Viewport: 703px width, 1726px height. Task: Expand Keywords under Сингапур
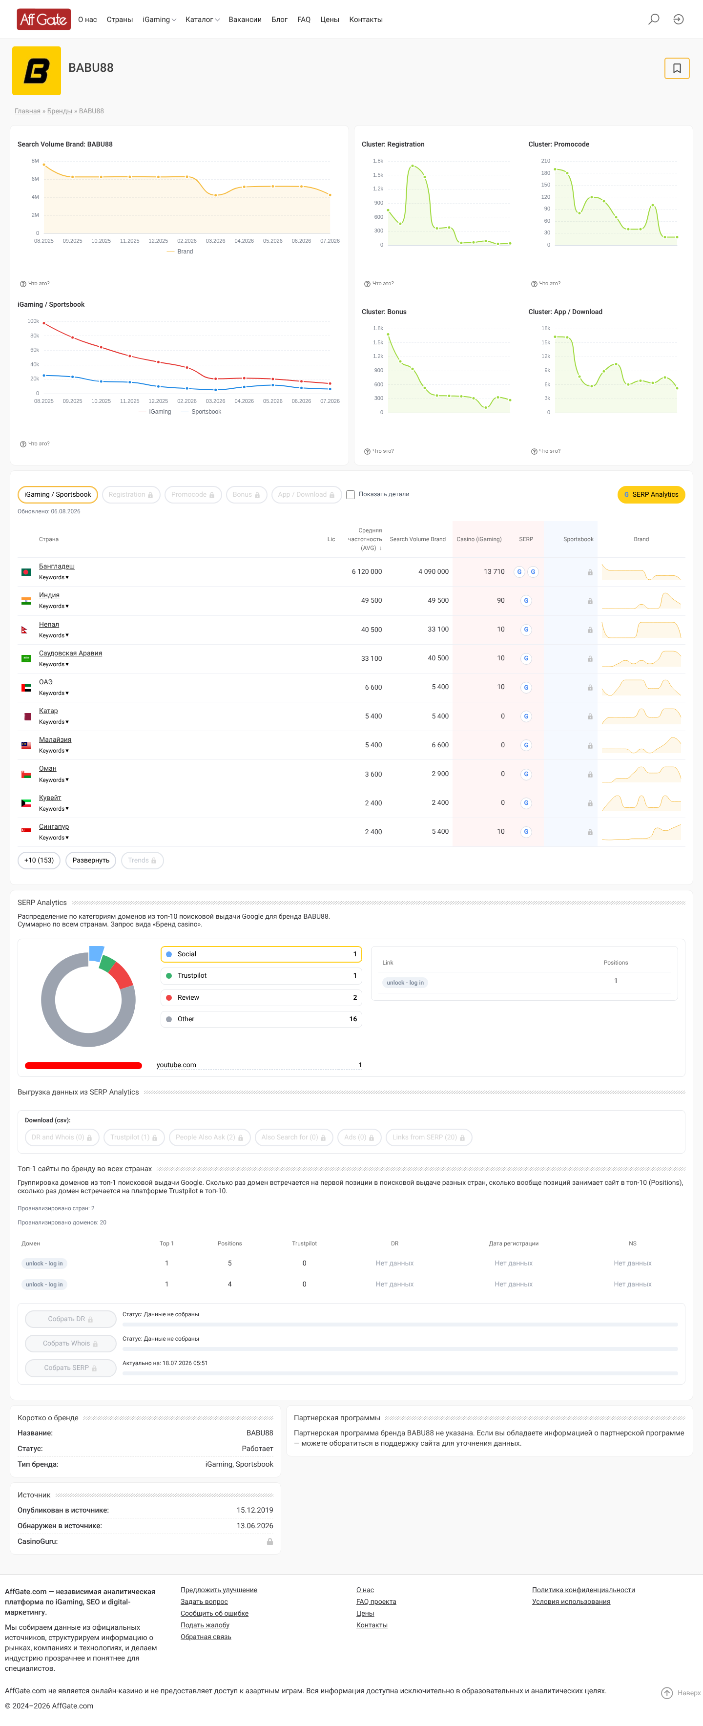tap(54, 838)
